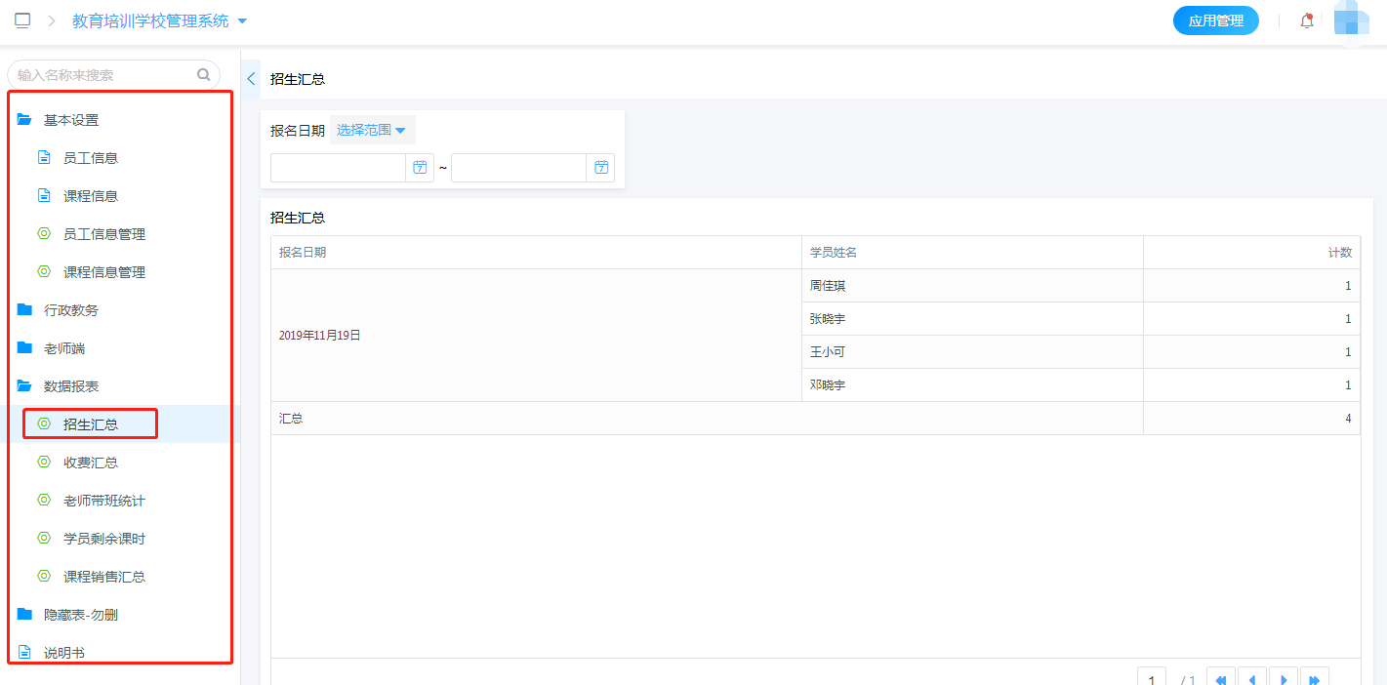Collapse the sidebar with the left chevron
The image size is (1387, 685).
(x=251, y=79)
